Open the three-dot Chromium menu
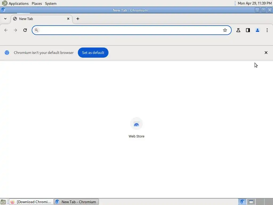Image resolution: width=273 pixels, height=205 pixels. 267,30
